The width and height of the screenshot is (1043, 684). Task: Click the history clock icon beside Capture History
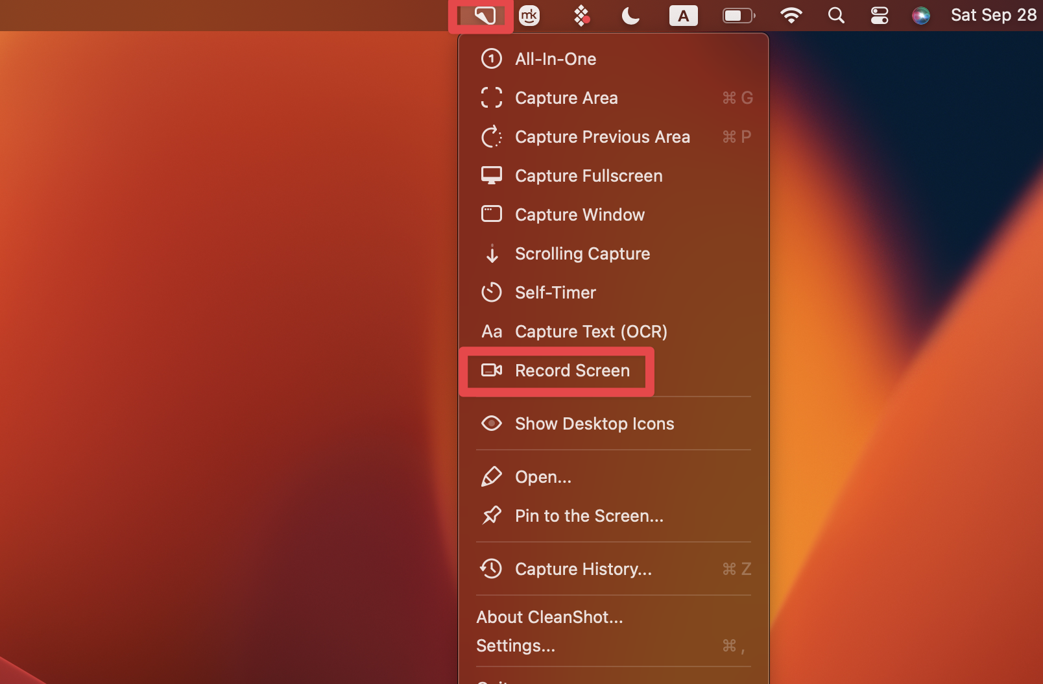492,568
